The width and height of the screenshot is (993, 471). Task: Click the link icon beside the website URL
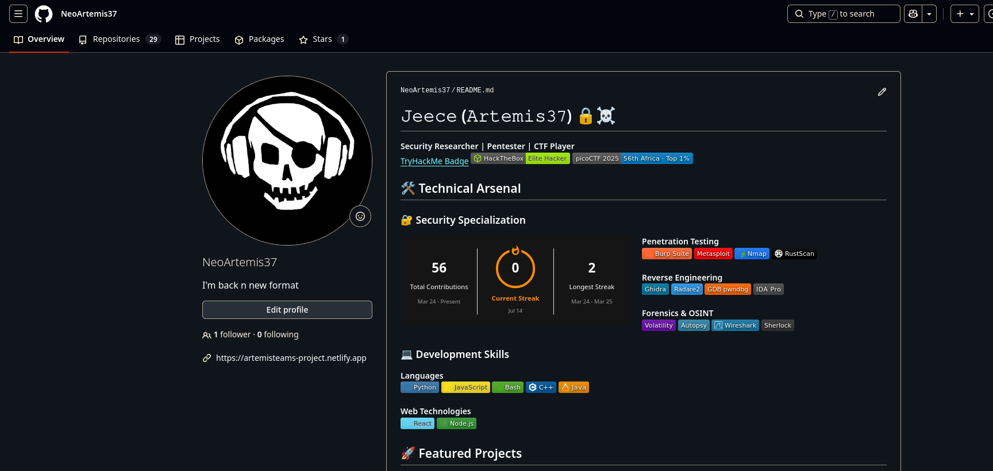(207, 358)
